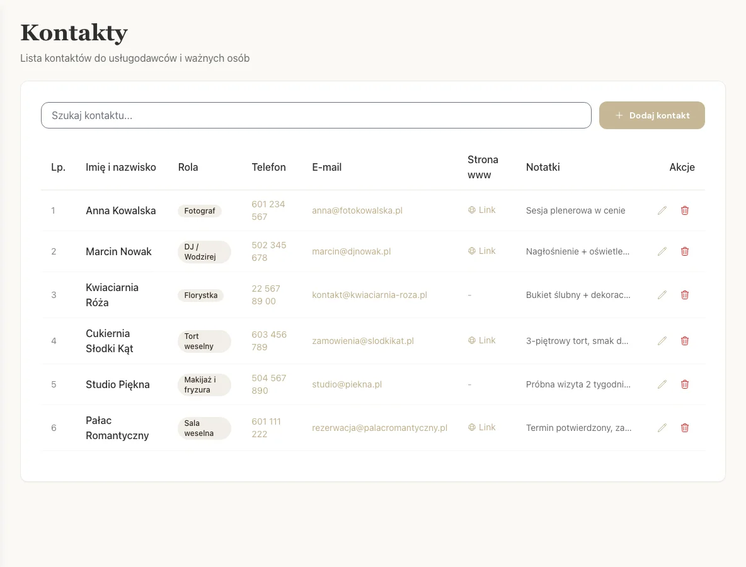This screenshot has width=746, height=567.
Task: Remove Anna Kowalska via the delete icon
Action: [x=685, y=210]
